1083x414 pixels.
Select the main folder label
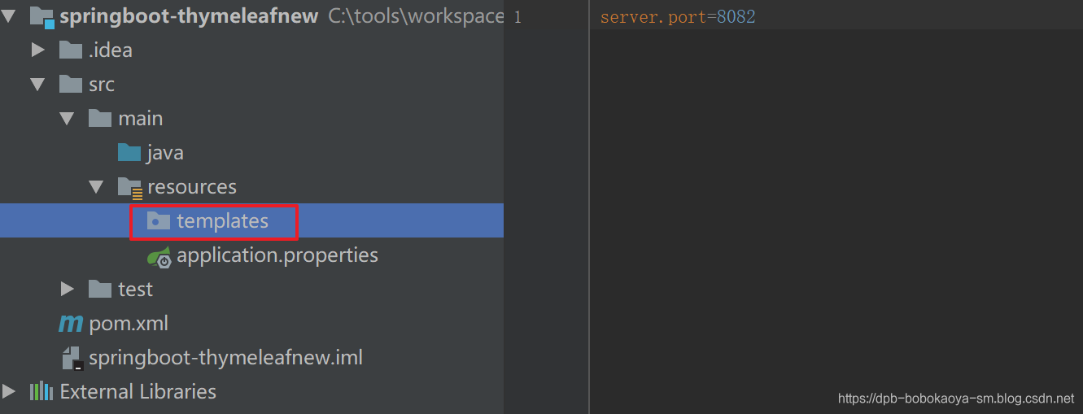coord(141,119)
